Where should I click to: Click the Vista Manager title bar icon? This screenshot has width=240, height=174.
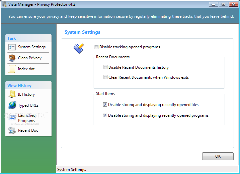pyautogui.click(x=4, y=4)
